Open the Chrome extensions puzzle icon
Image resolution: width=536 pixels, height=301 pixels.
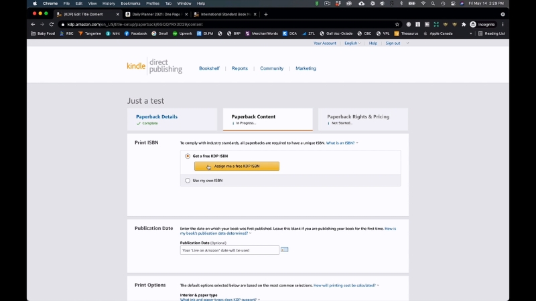pos(464,24)
